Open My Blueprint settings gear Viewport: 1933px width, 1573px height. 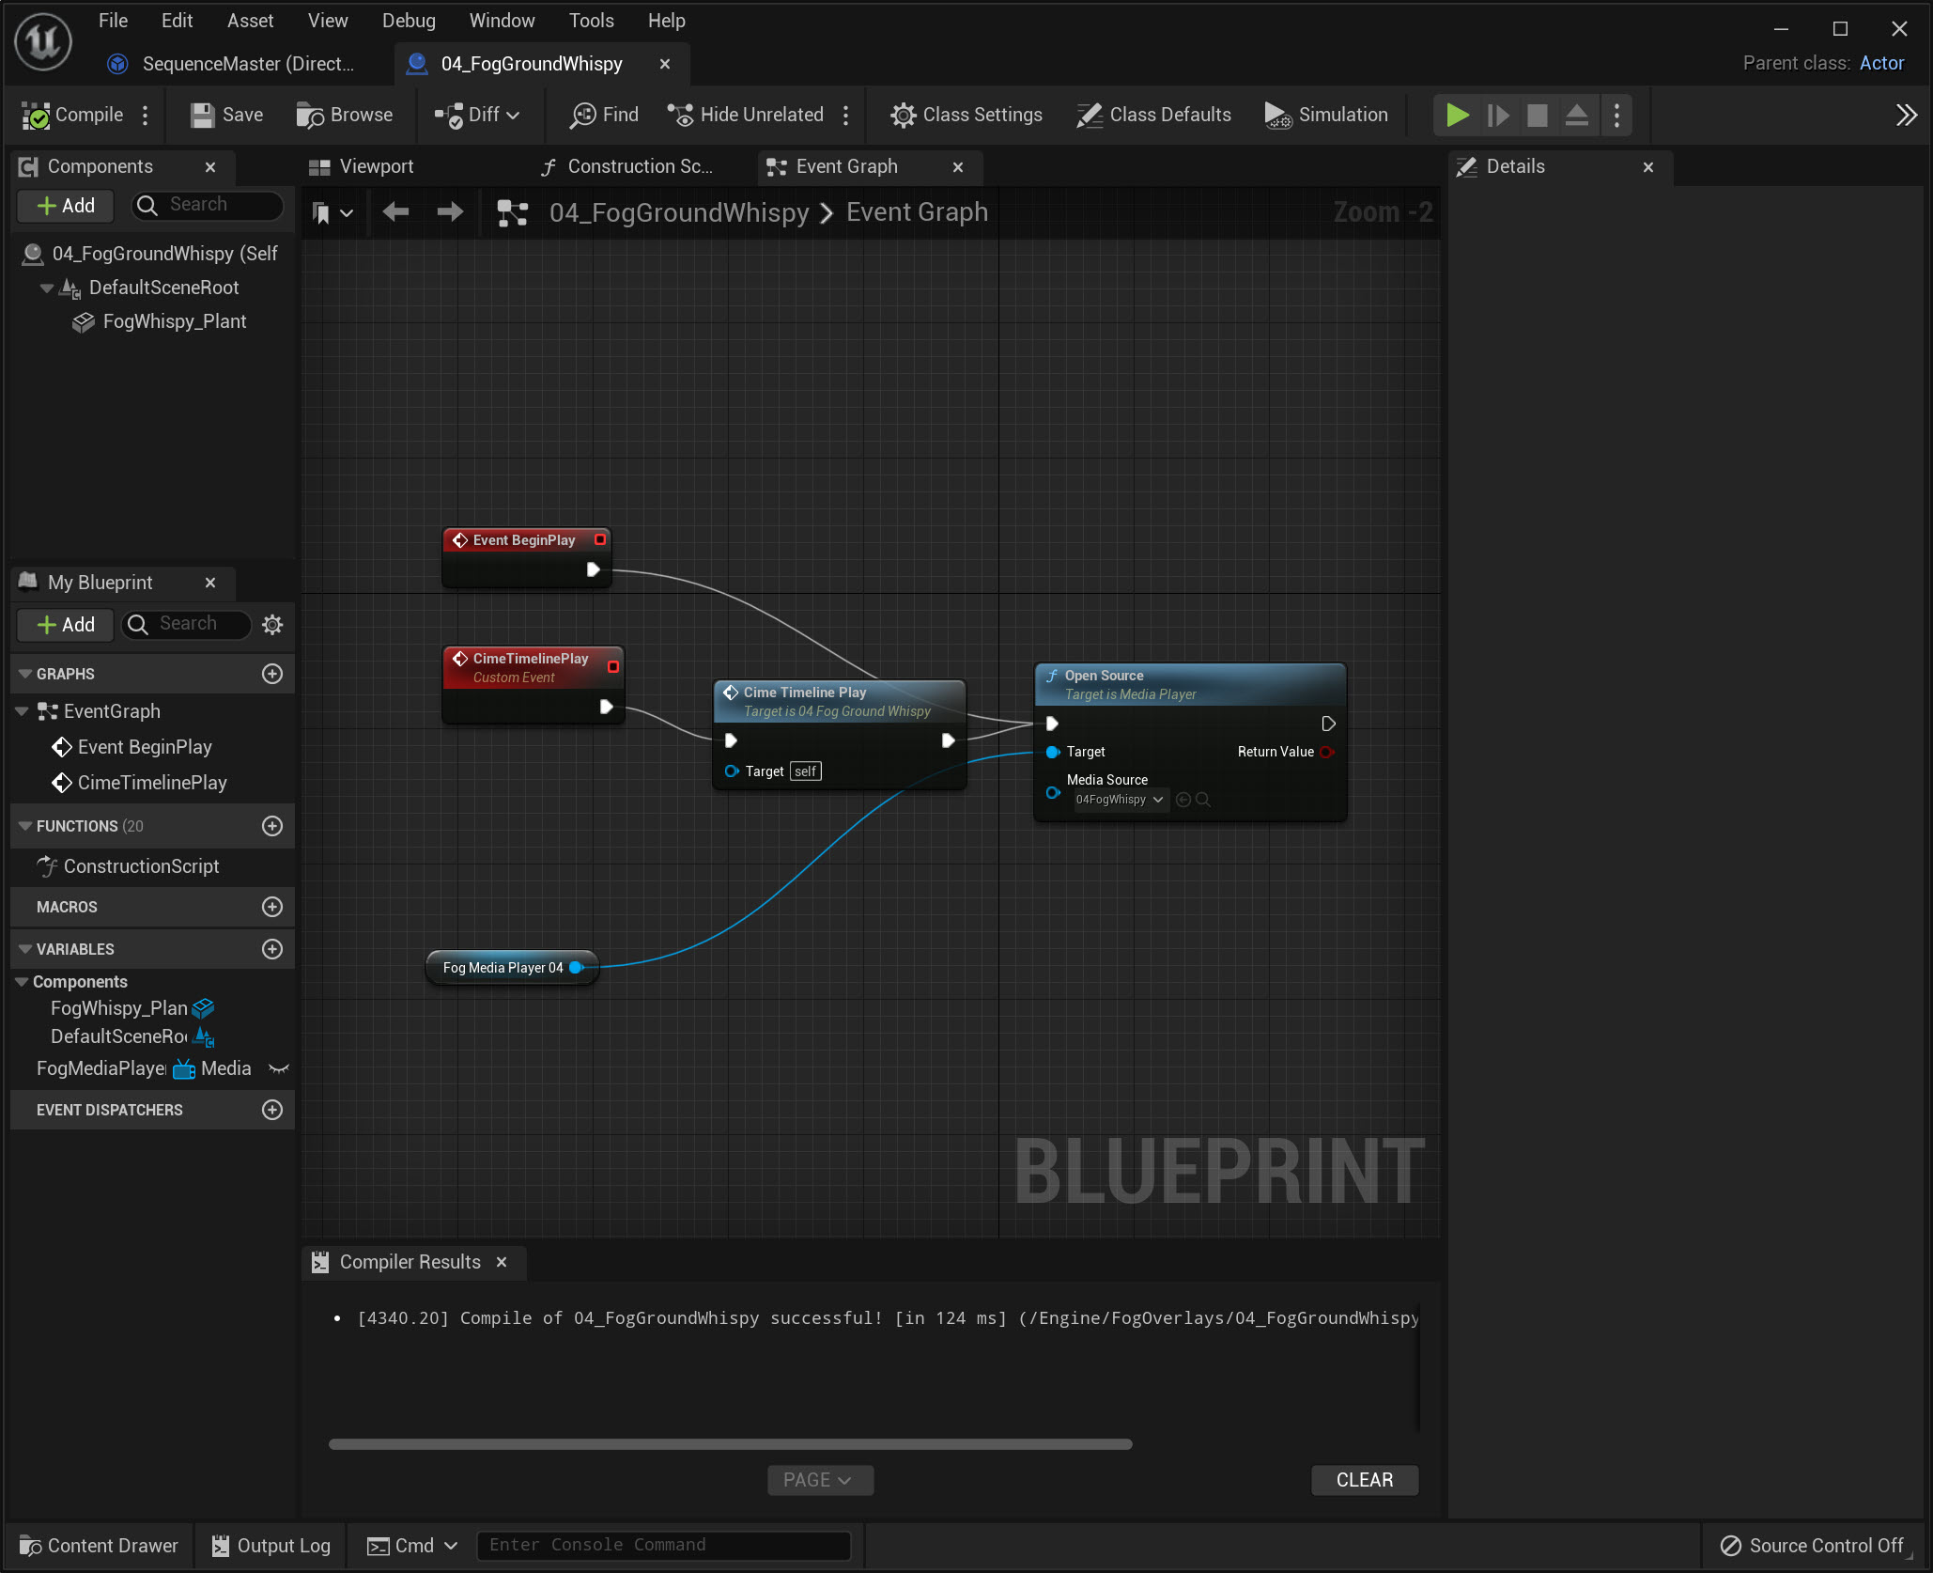(x=272, y=625)
